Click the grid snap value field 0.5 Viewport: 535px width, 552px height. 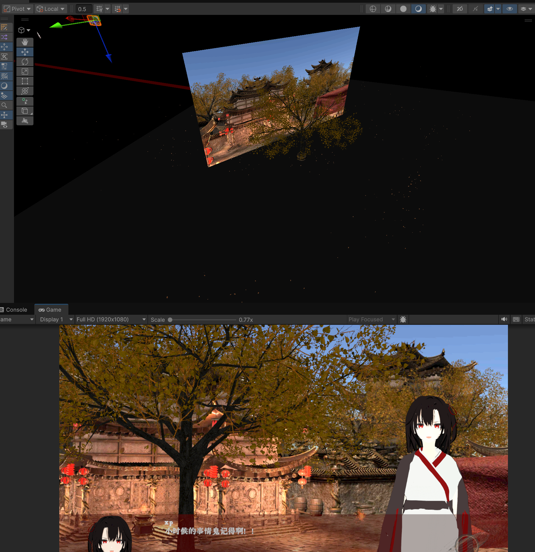click(x=84, y=9)
